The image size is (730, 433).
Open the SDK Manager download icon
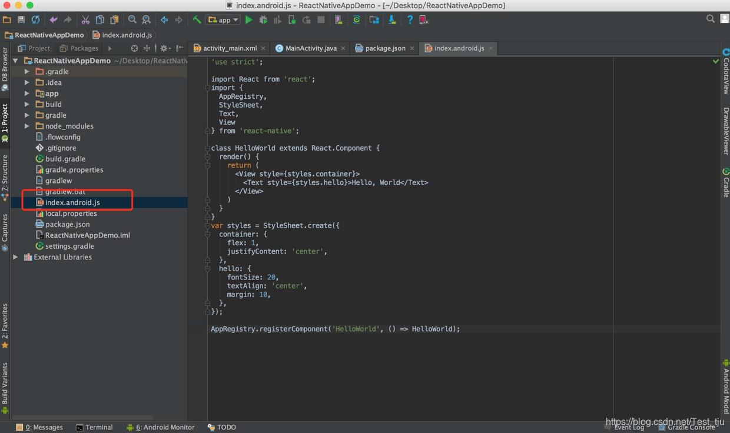coord(391,19)
